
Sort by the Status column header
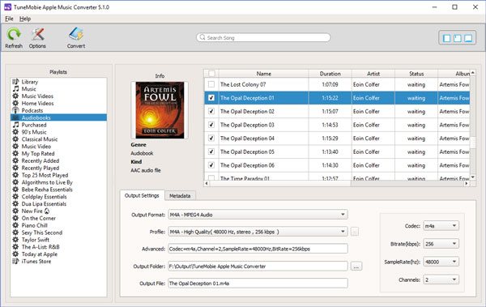(x=416, y=74)
